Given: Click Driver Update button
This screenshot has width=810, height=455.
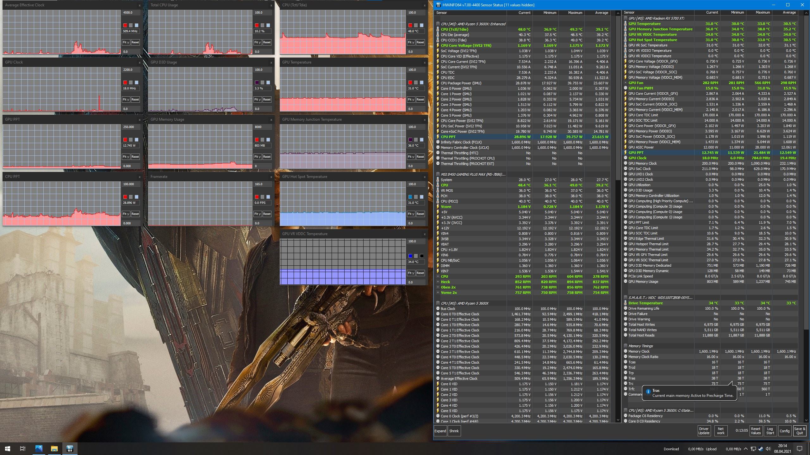Looking at the screenshot, I should [704, 431].
